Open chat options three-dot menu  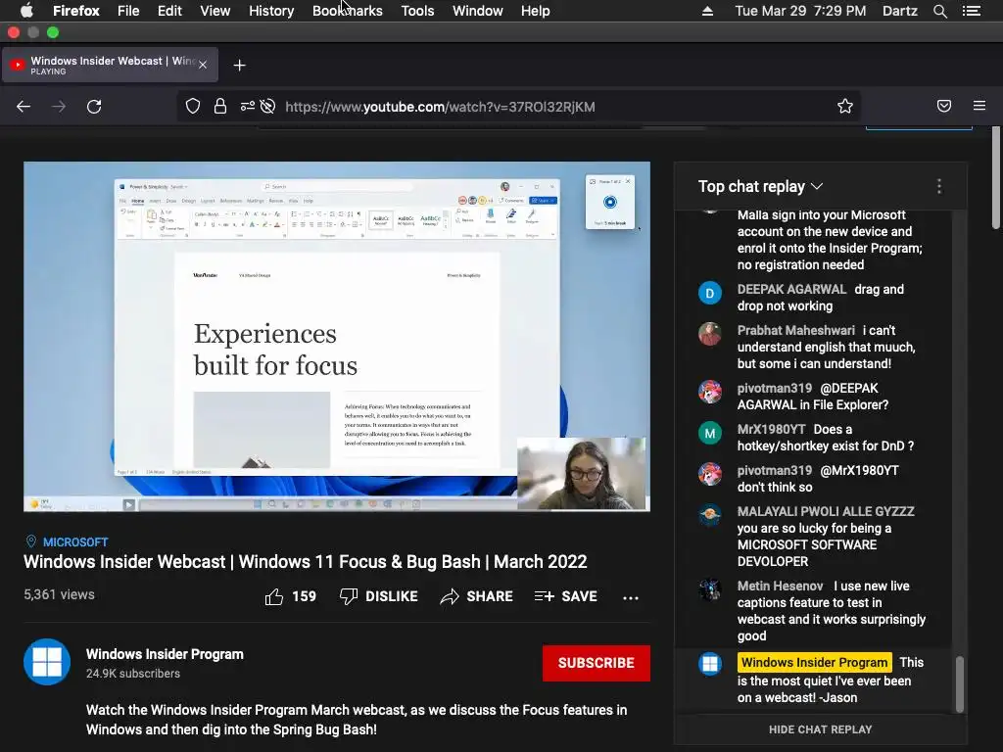tap(939, 186)
